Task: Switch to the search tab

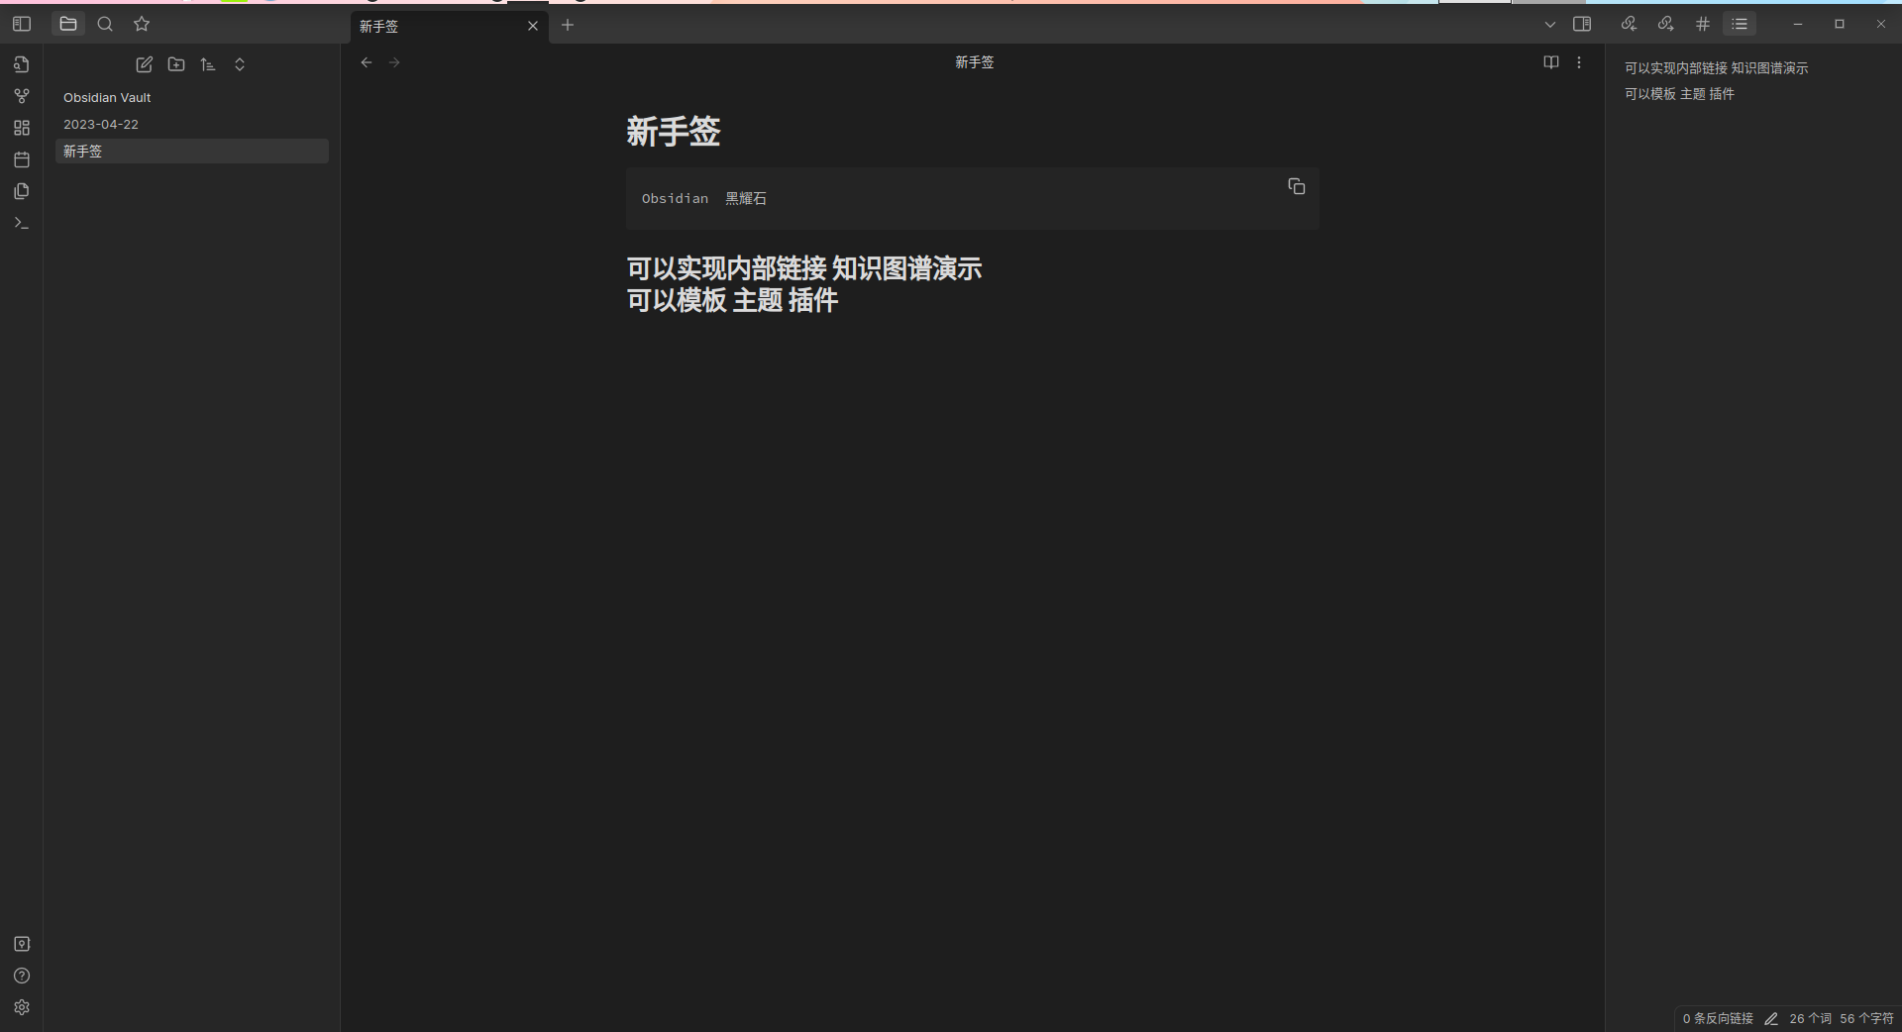Action: (105, 24)
